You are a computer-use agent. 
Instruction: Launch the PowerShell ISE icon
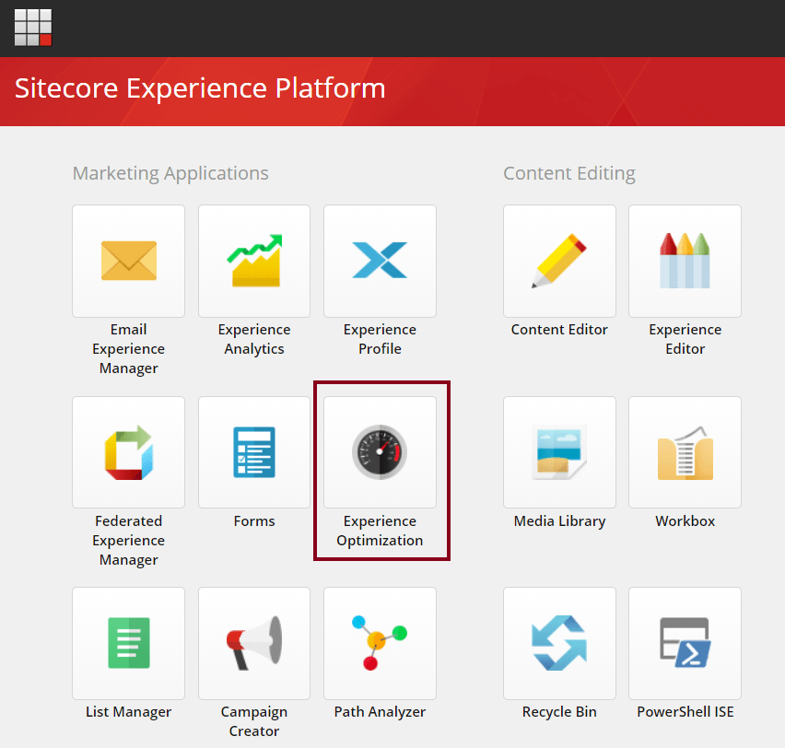pyautogui.click(x=685, y=643)
